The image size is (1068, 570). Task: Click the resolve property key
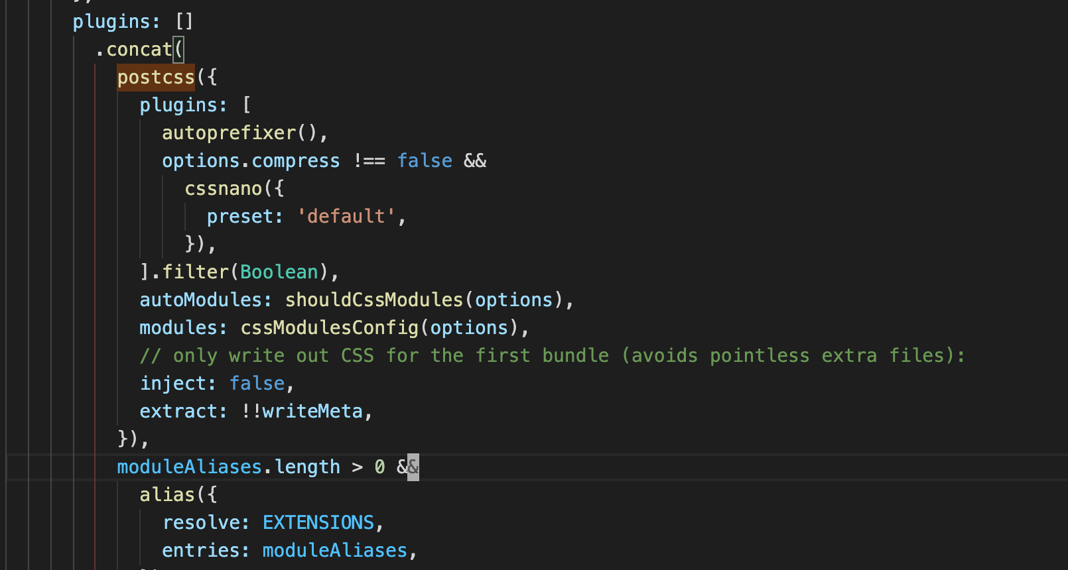[x=201, y=523]
